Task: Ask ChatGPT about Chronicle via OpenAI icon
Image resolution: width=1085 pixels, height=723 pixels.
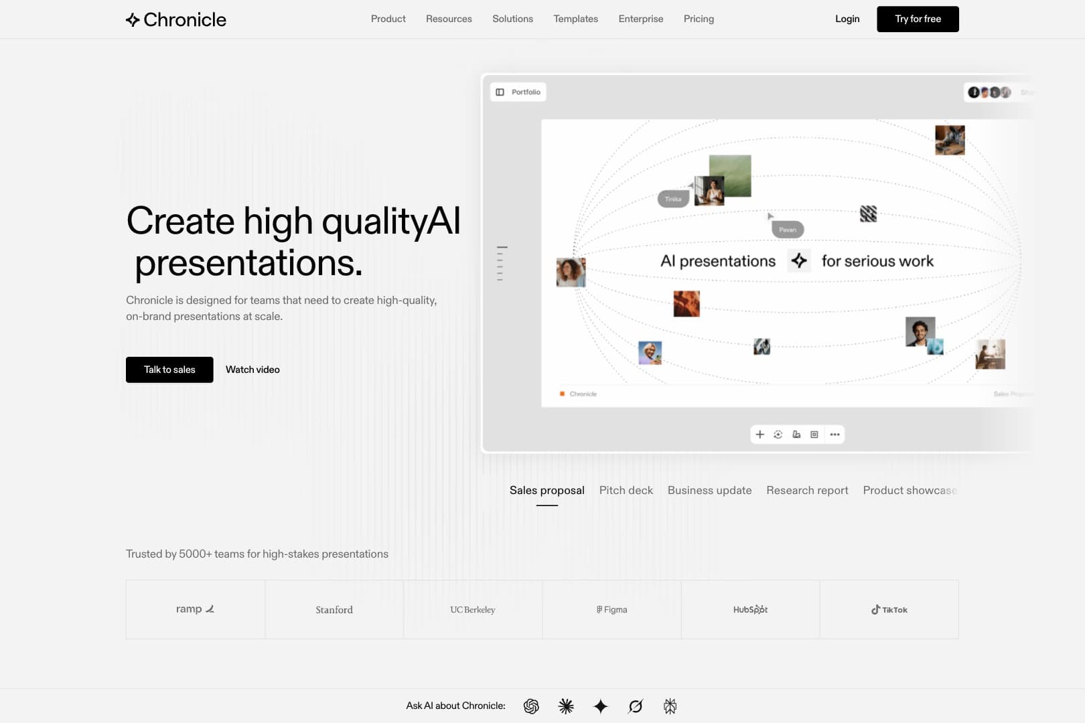Action: 531,706
